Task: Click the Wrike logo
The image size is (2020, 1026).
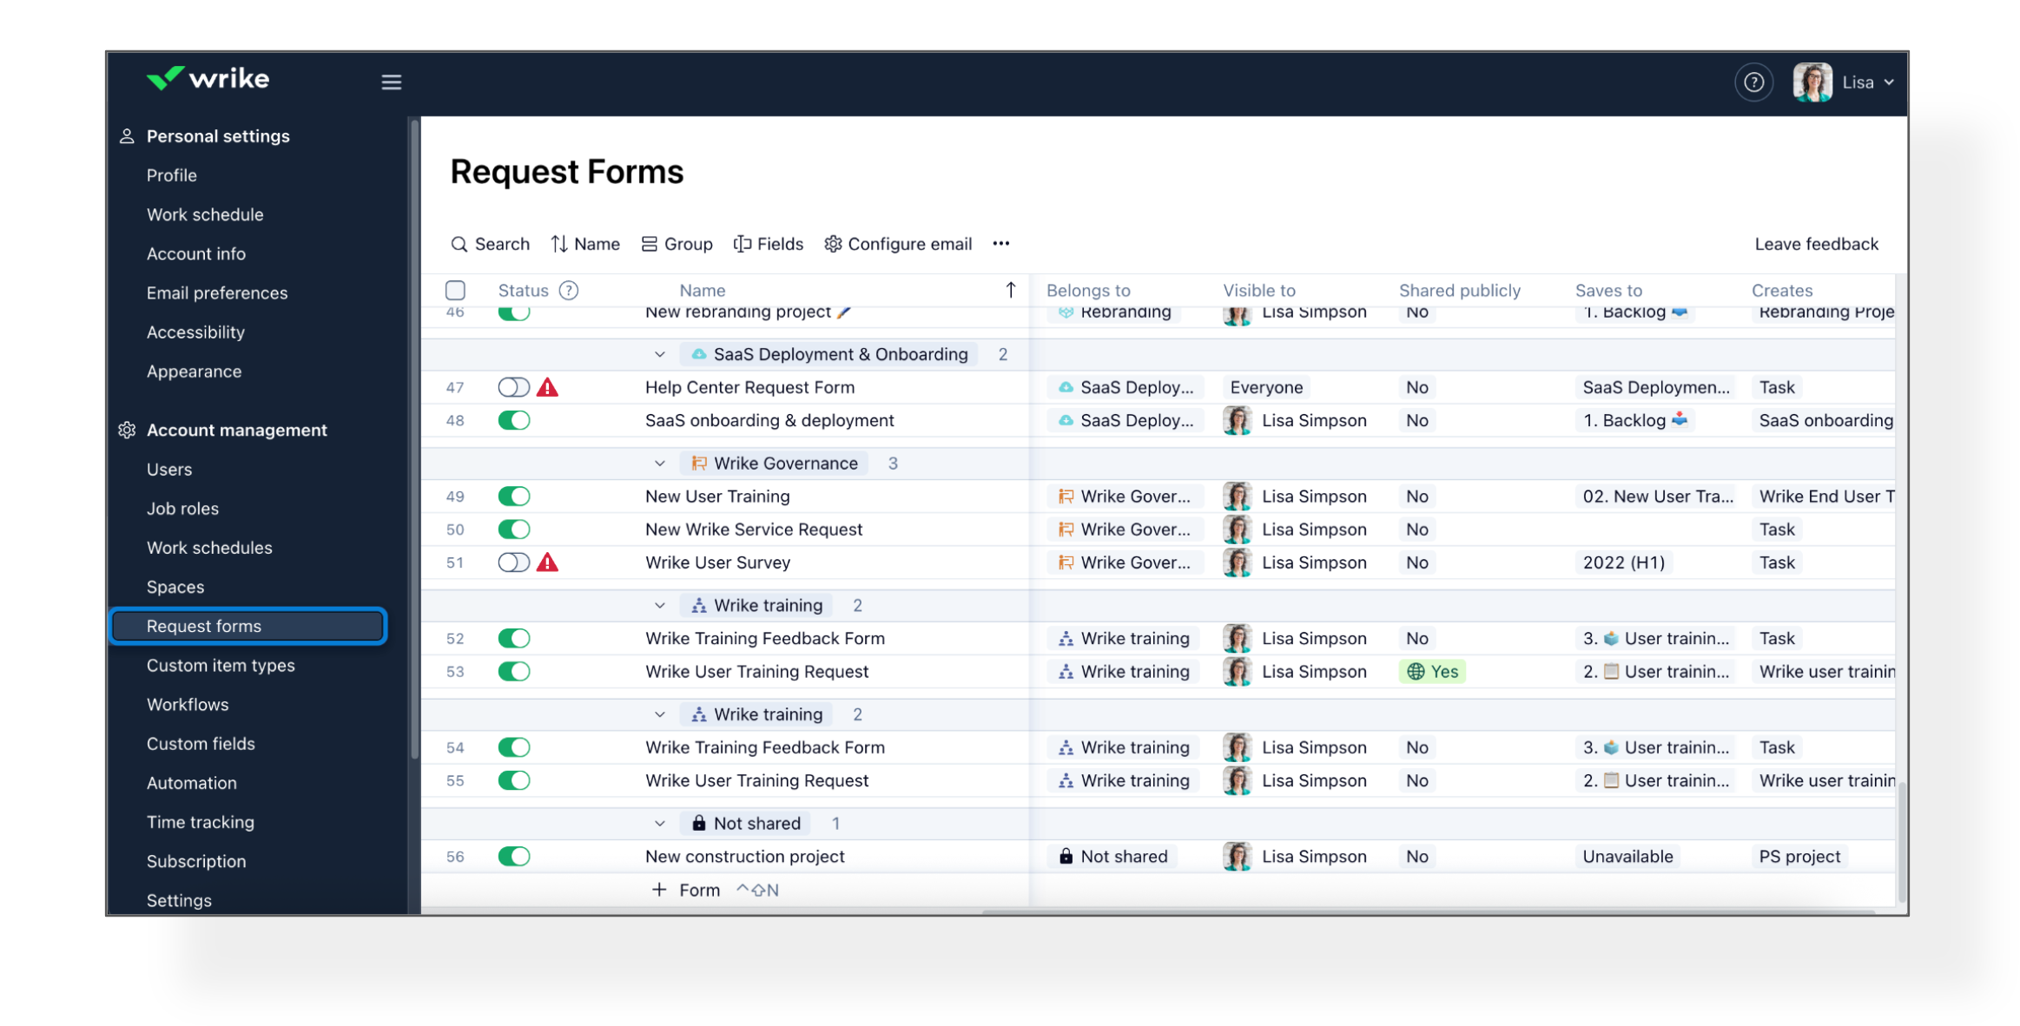Action: [x=208, y=79]
